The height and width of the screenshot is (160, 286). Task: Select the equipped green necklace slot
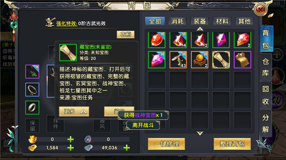[x=32, y=72]
